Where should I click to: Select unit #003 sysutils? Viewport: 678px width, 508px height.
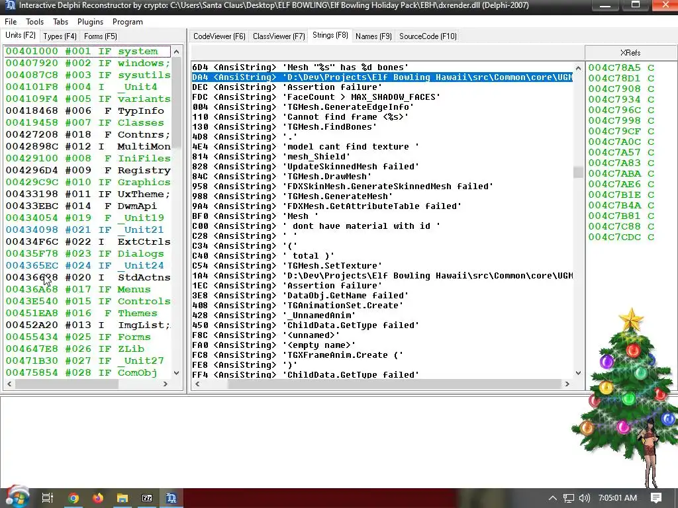pos(88,75)
